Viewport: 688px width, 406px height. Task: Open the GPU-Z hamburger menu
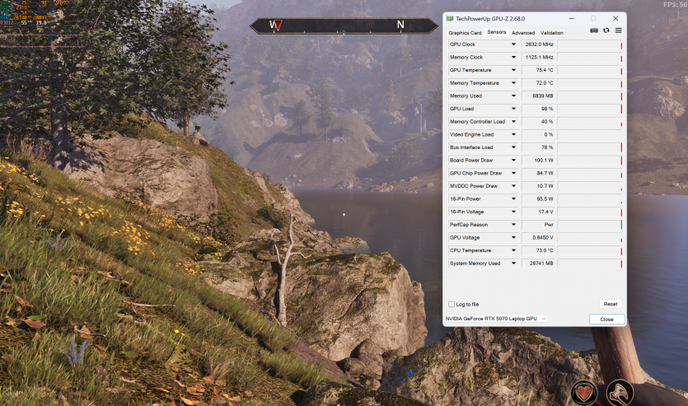(618, 30)
